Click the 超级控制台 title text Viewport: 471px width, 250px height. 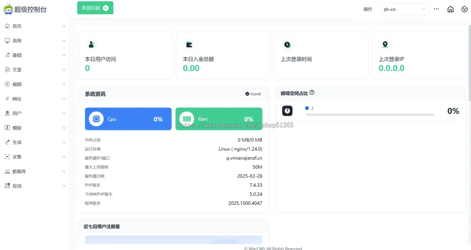click(31, 9)
